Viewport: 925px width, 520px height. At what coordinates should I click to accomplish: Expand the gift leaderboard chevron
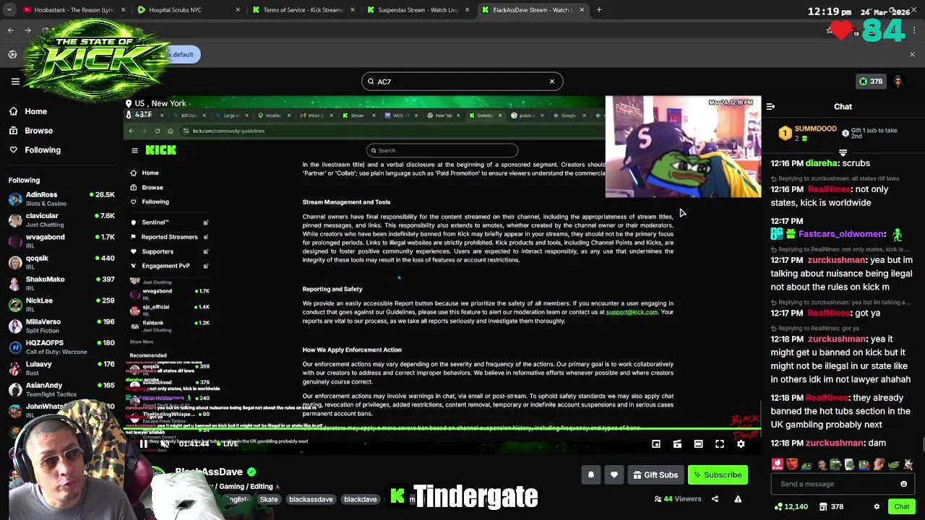point(843,152)
